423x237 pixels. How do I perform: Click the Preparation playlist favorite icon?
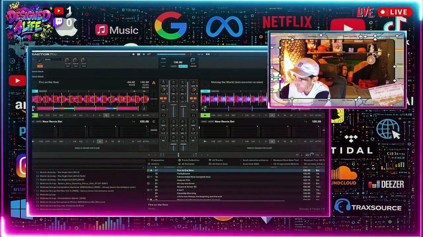click(x=149, y=160)
